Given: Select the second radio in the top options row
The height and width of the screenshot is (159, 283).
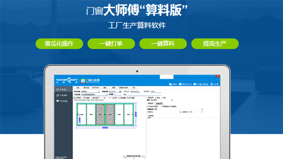Looking at the screenshot, I should [162, 98].
